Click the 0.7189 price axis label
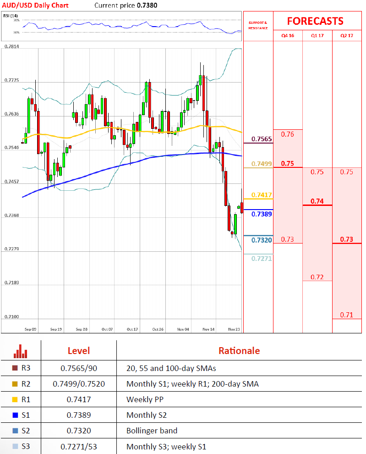The height and width of the screenshot is (454, 366). point(11,282)
